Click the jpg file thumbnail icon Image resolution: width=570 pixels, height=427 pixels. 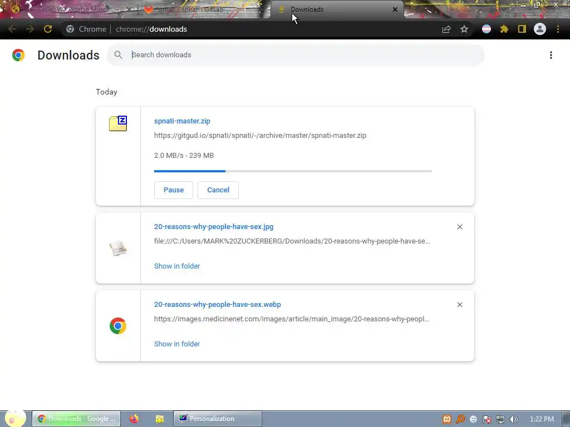pos(118,249)
